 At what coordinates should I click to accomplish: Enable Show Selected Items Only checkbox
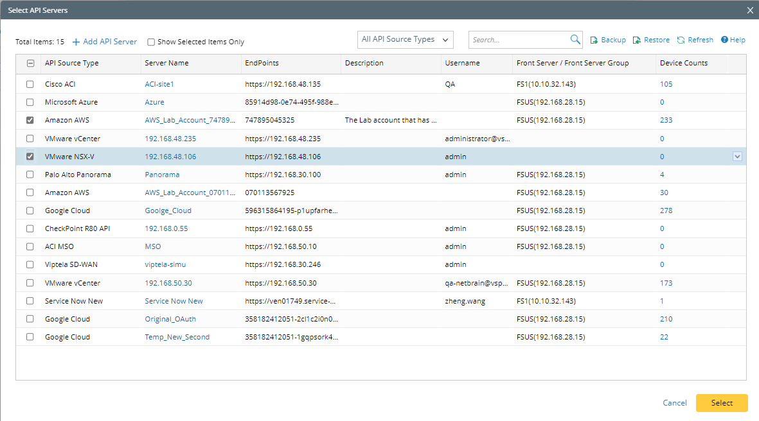click(x=151, y=42)
